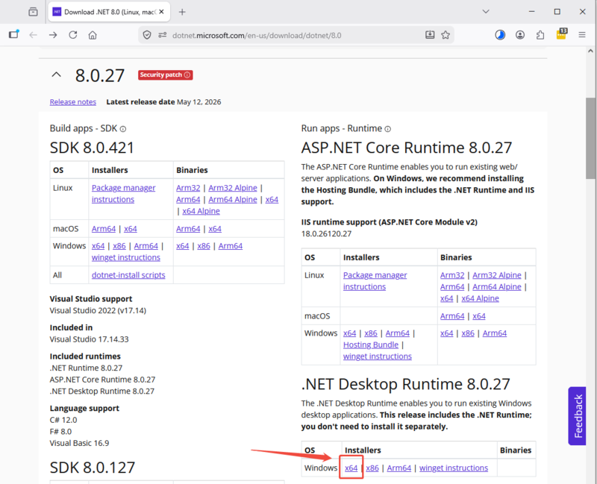Select the 18.0.26120.27 IIS version text
Screen dimensions: 597x484
[326, 233]
